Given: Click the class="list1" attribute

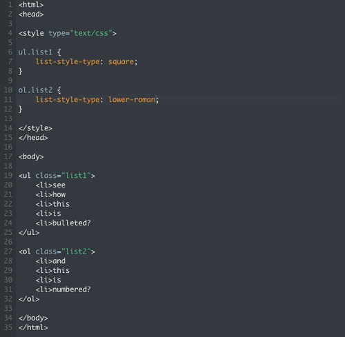Looking at the screenshot, I should pos(63,176).
